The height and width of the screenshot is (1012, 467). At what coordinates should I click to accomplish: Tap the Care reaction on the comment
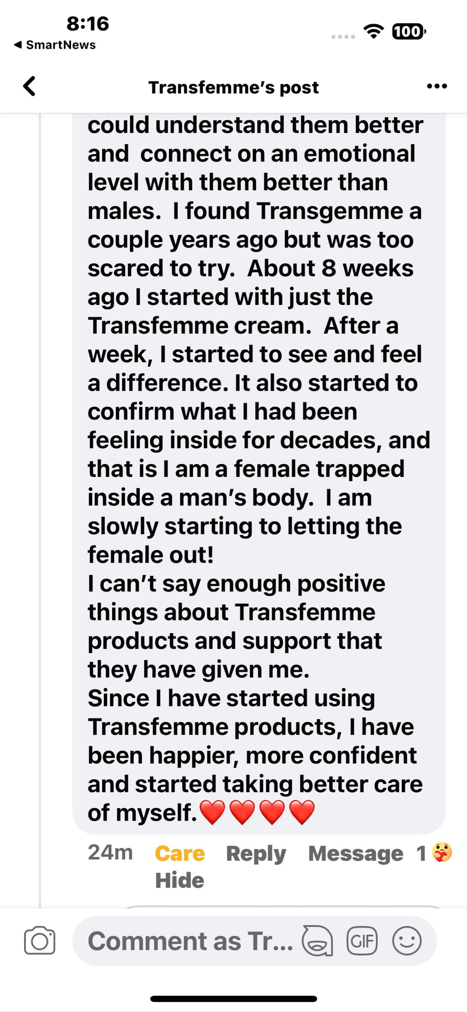180,853
